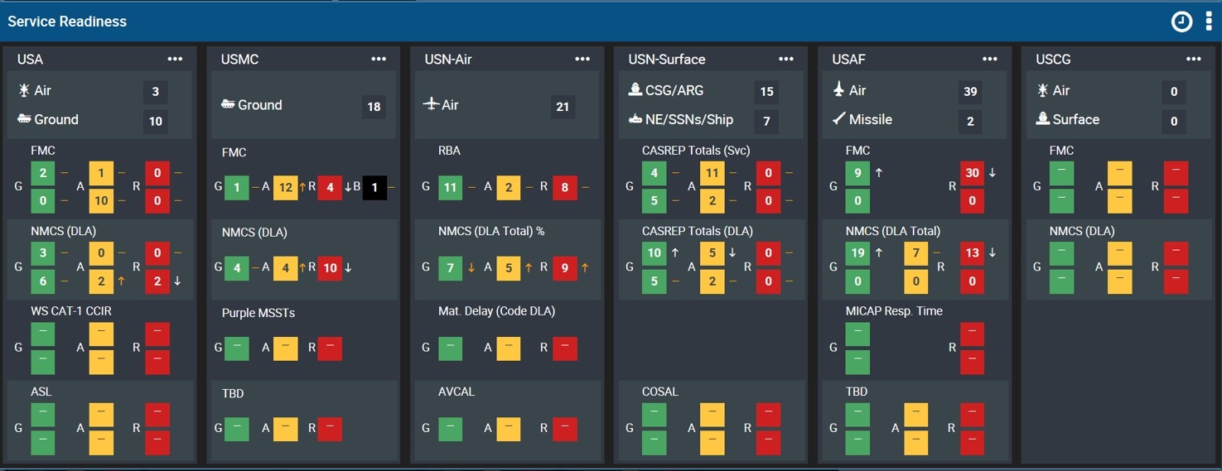Image resolution: width=1222 pixels, height=471 pixels.
Task: Click the WS CAT-1 CCIR label
Action: click(71, 311)
